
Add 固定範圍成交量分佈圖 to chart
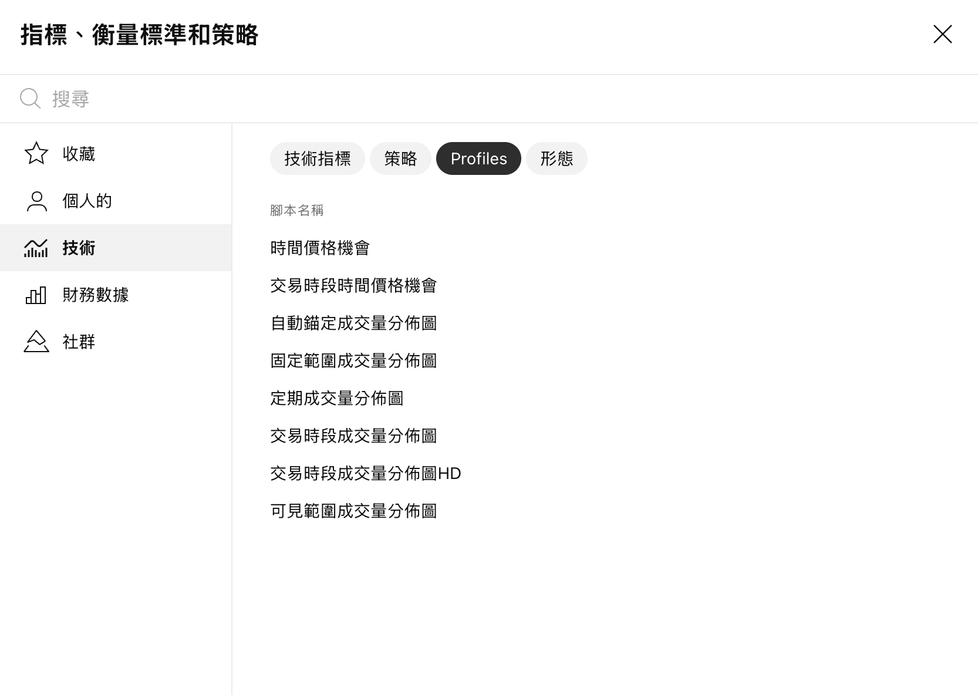pos(353,361)
